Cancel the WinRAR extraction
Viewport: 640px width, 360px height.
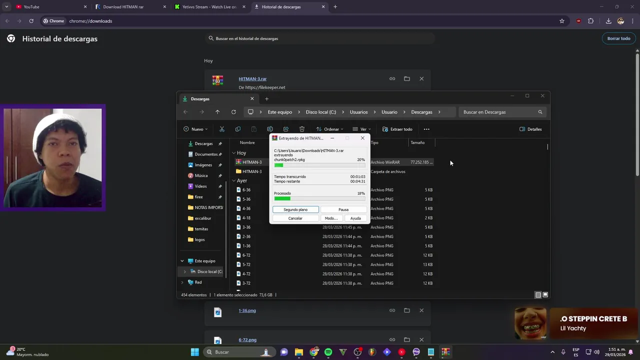(x=295, y=218)
